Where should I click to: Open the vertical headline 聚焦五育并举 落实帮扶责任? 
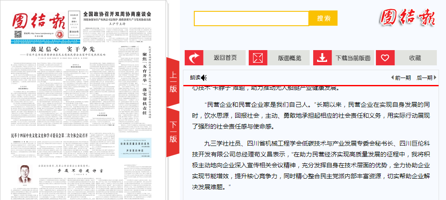(x=144, y=83)
